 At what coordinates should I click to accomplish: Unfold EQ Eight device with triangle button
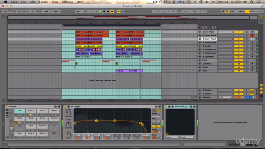(69, 107)
